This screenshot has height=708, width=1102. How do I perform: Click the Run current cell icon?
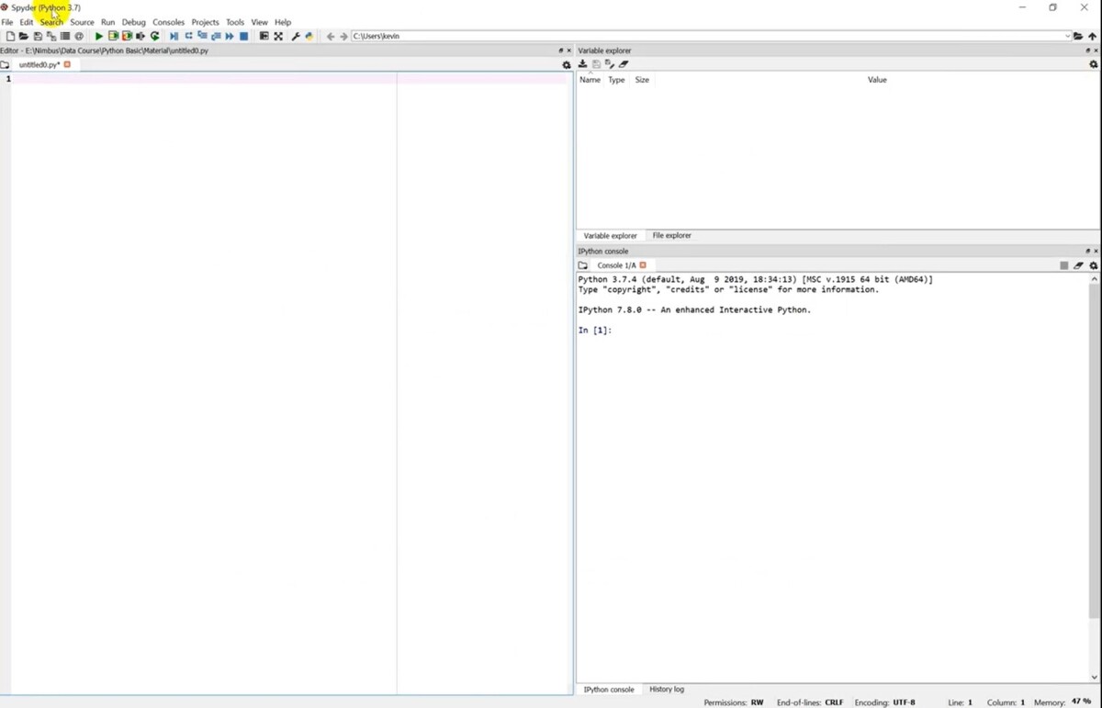tap(113, 37)
